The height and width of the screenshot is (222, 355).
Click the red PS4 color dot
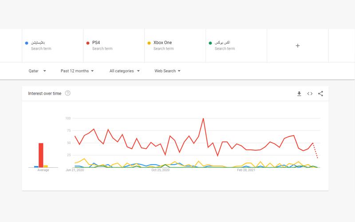[x=88, y=43]
